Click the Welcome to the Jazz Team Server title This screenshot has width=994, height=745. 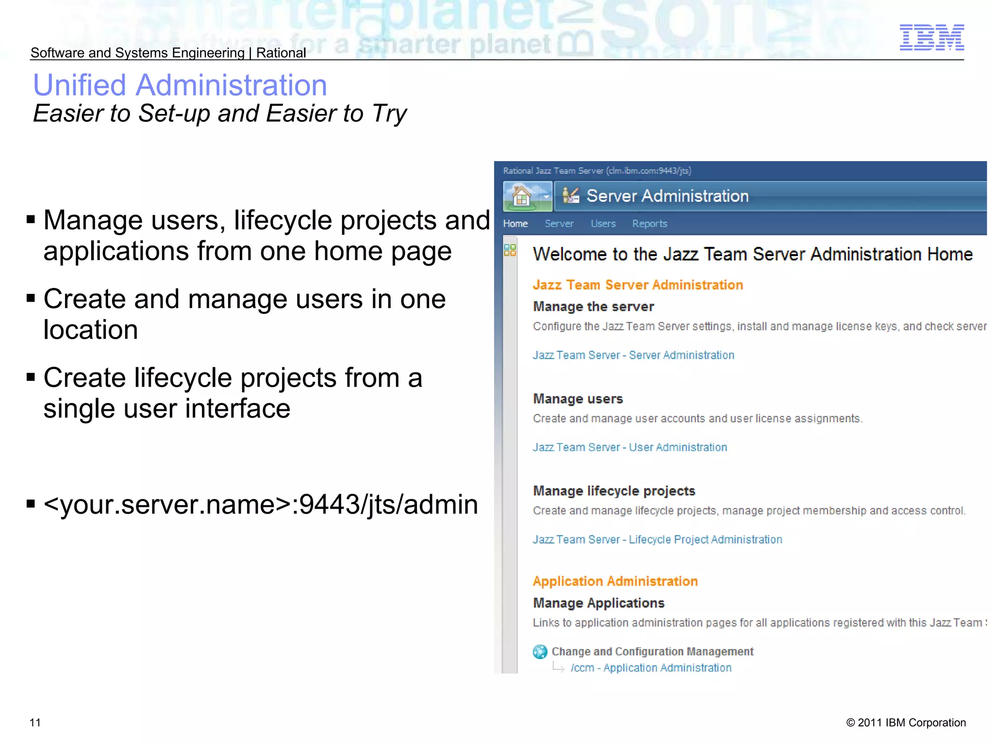[753, 254]
